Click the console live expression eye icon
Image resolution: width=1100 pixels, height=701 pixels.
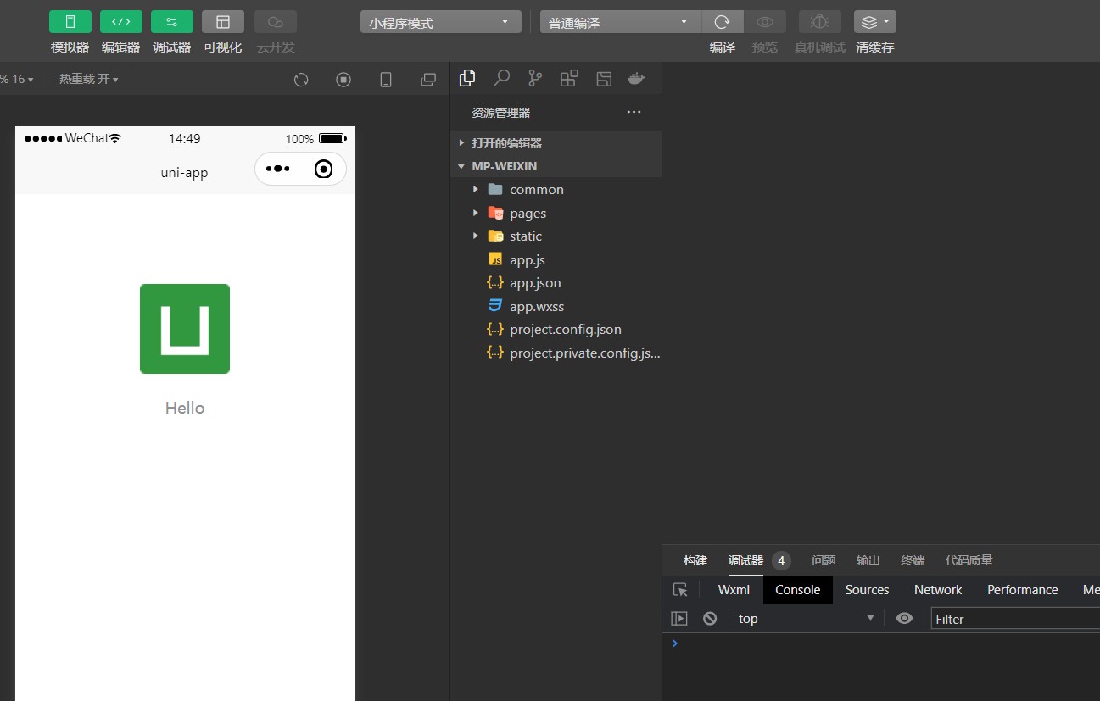[x=905, y=619]
